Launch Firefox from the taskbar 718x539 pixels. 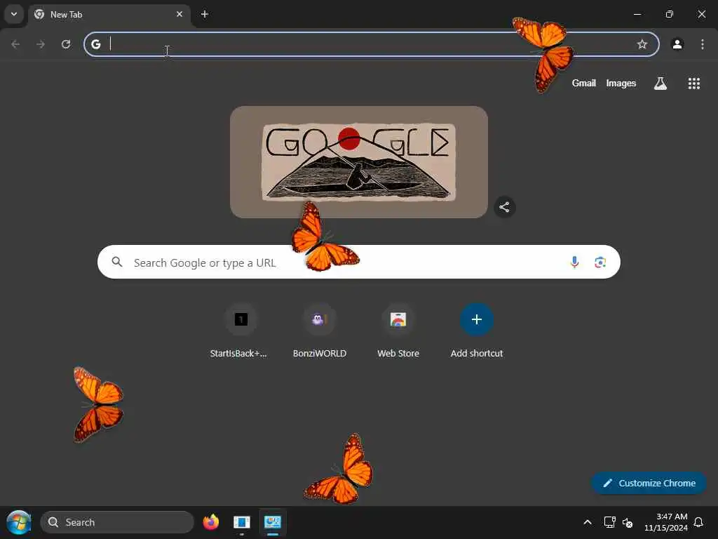point(210,522)
